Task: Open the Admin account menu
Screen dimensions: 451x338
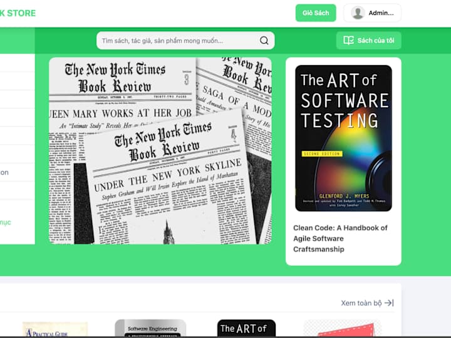Action: pos(372,13)
